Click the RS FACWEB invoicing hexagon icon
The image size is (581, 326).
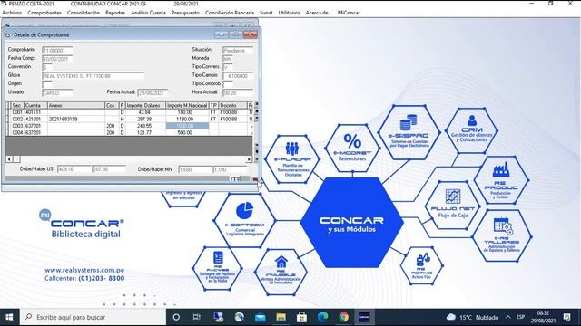click(x=218, y=269)
